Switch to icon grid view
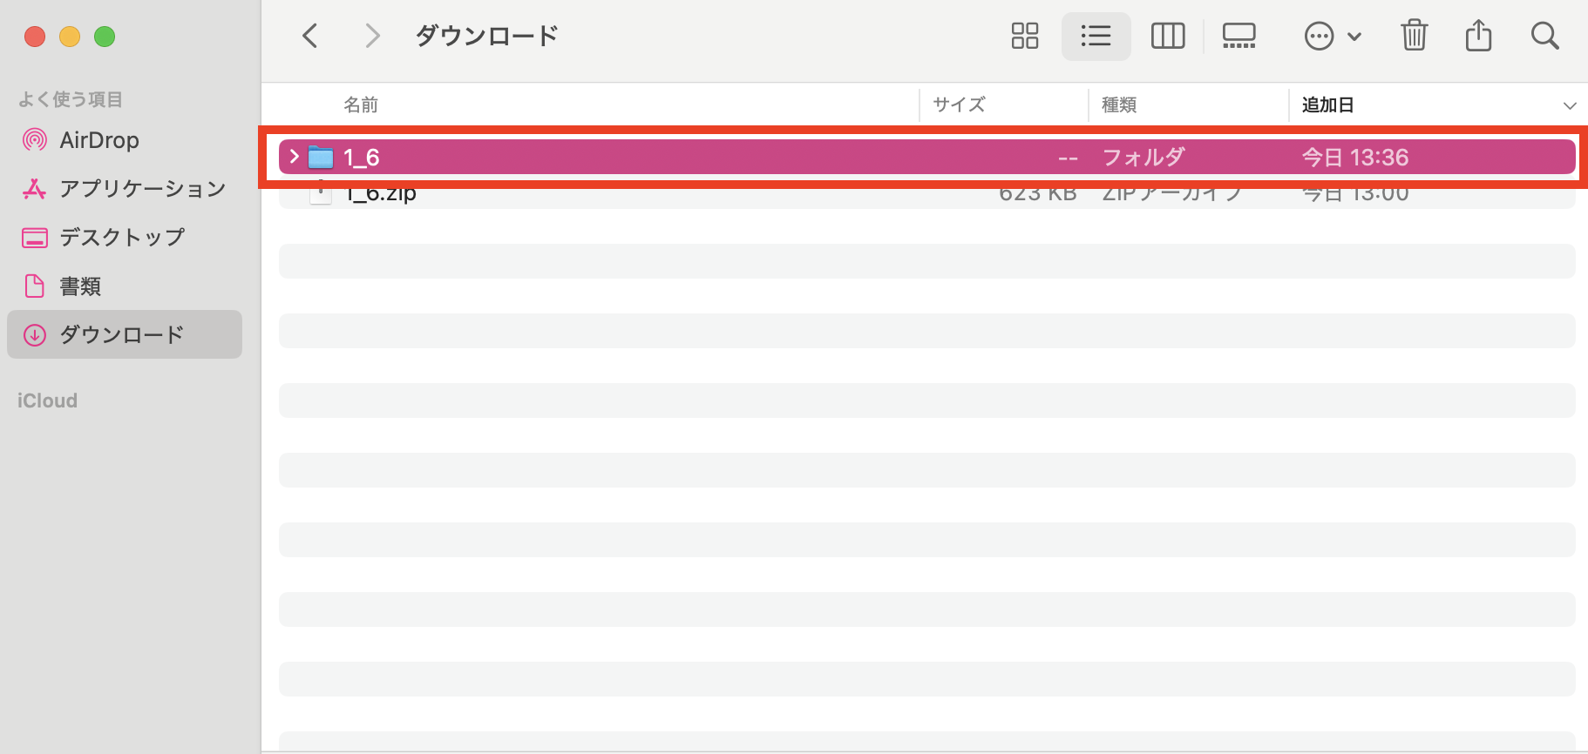1588x754 pixels. tap(1024, 36)
